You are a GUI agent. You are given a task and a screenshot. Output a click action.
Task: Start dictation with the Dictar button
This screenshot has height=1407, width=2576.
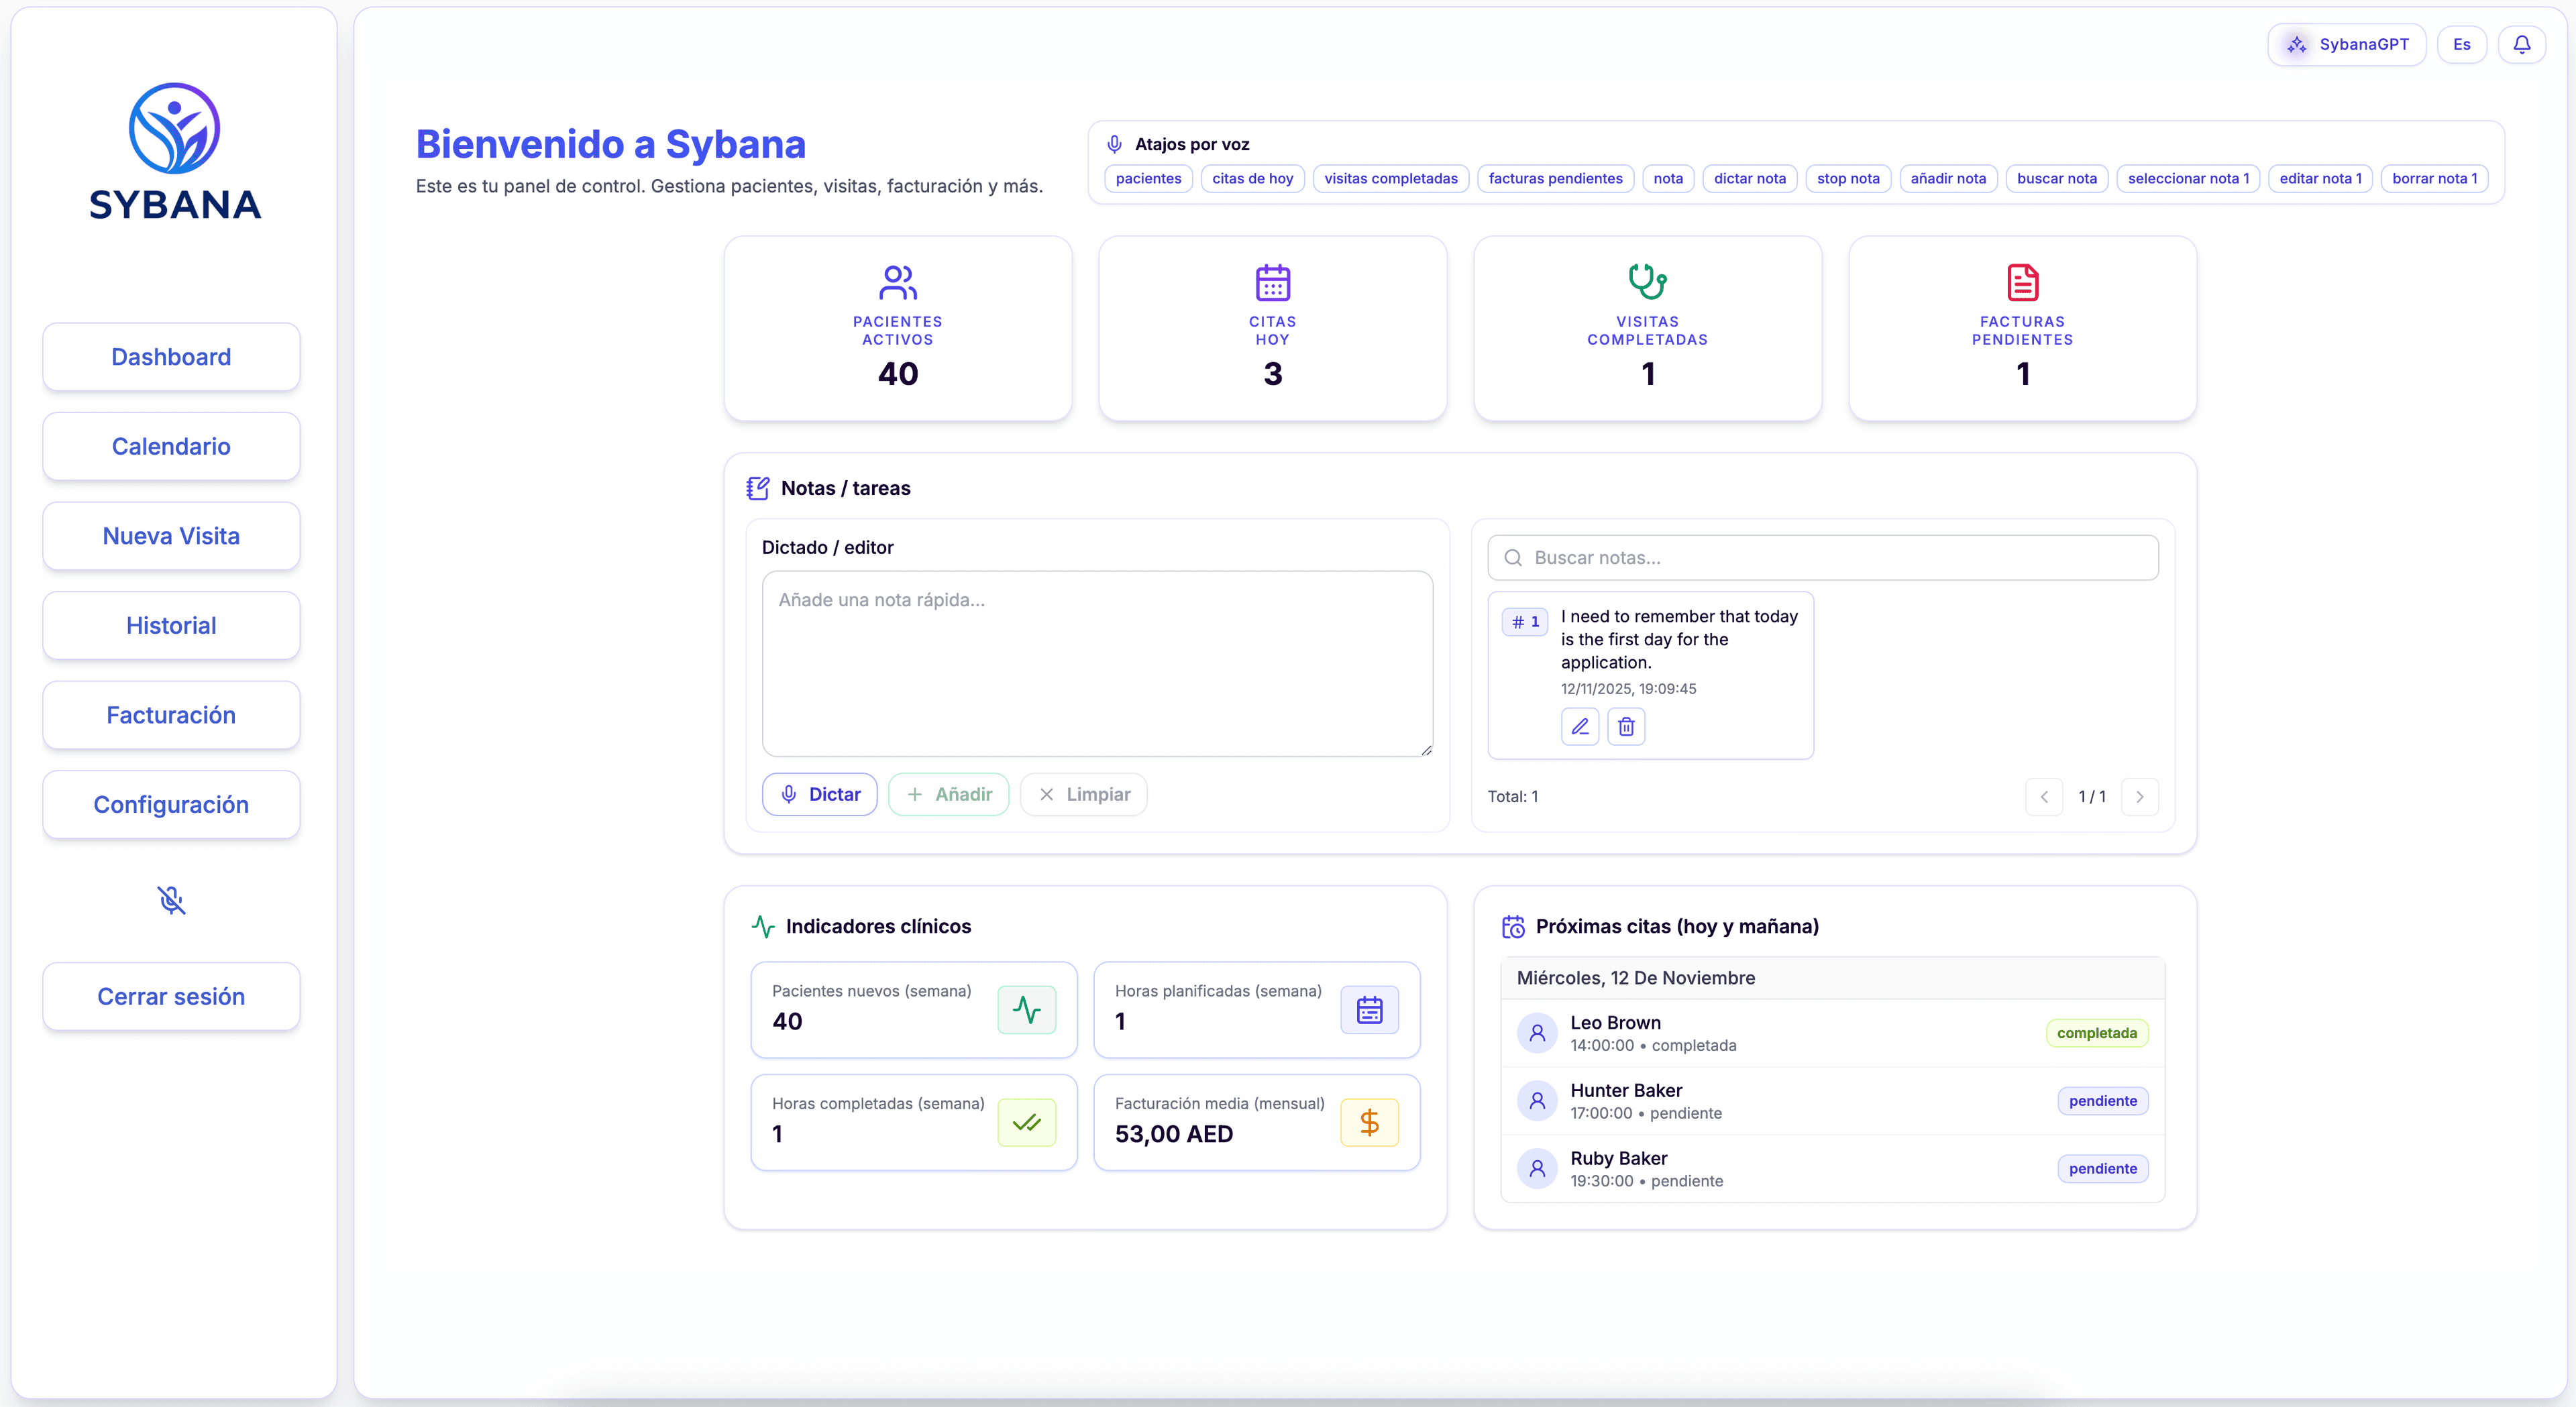[819, 794]
